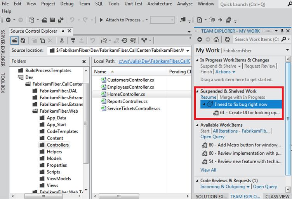Click the Search Work Items input field
This screenshot has height=199, width=292.
pos(257,39)
